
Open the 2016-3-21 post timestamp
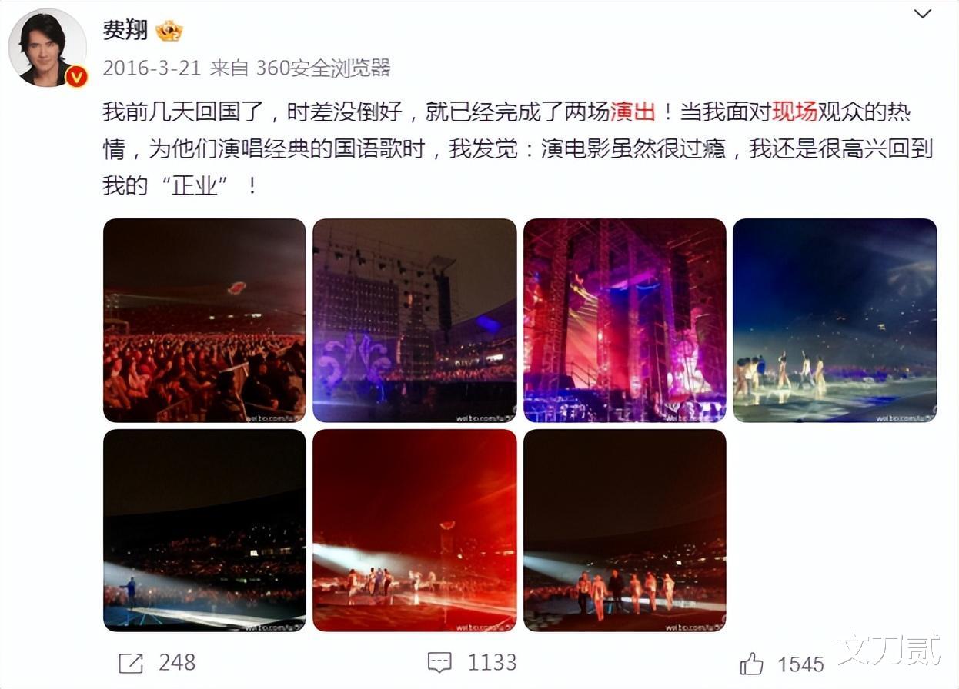click(152, 68)
